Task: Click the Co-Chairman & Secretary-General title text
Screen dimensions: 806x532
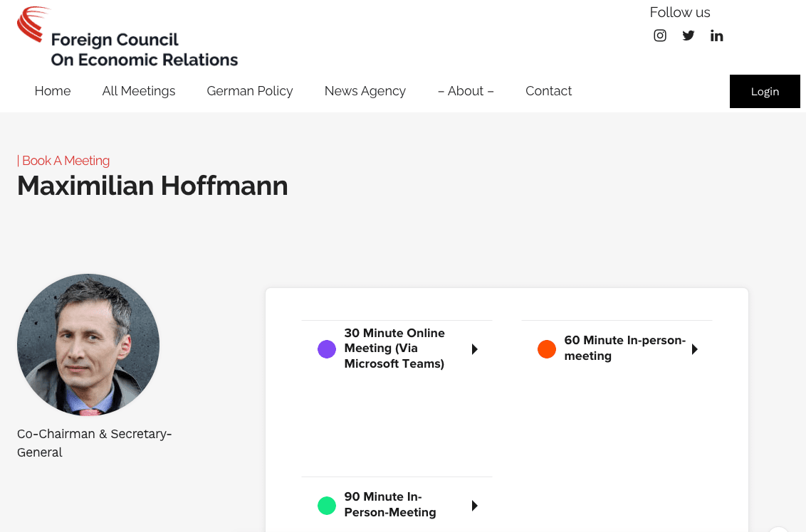Action: 95,443
